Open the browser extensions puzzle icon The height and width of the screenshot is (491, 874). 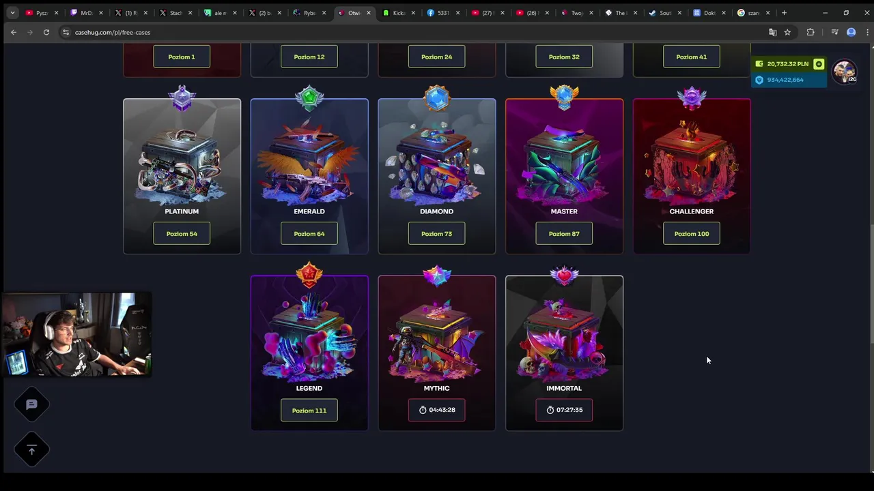(810, 32)
